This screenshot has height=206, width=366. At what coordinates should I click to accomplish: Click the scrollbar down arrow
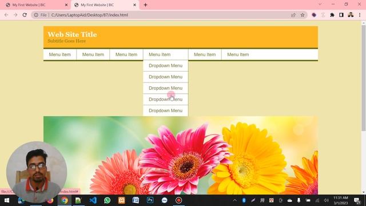[x=364, y=192]
